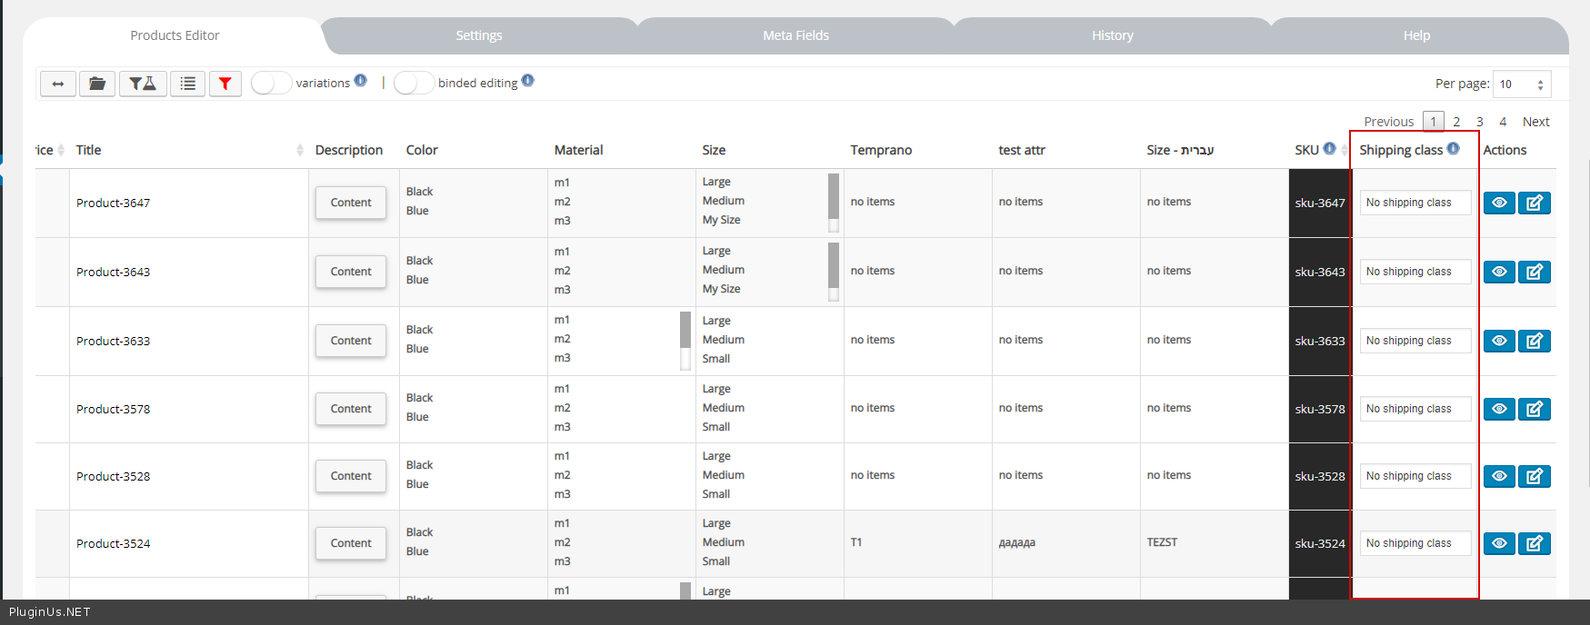Viewport: 1590px width, 625px height.
Task: Switch to the Settings tab
Action: (478, 35)
